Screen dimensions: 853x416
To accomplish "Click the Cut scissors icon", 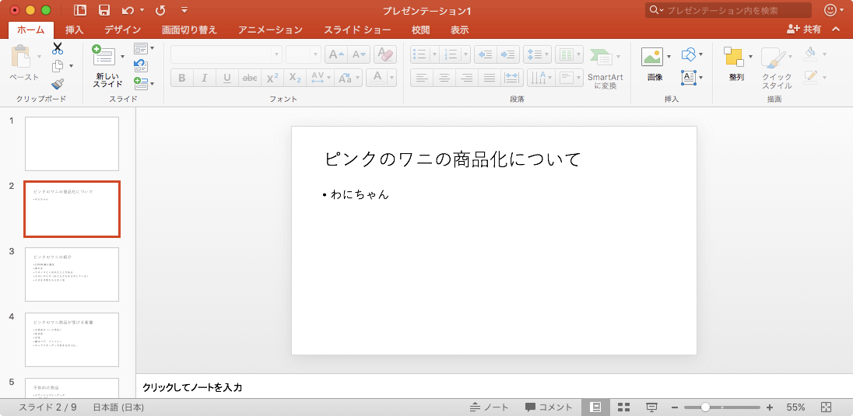I will tap(58, 48).
